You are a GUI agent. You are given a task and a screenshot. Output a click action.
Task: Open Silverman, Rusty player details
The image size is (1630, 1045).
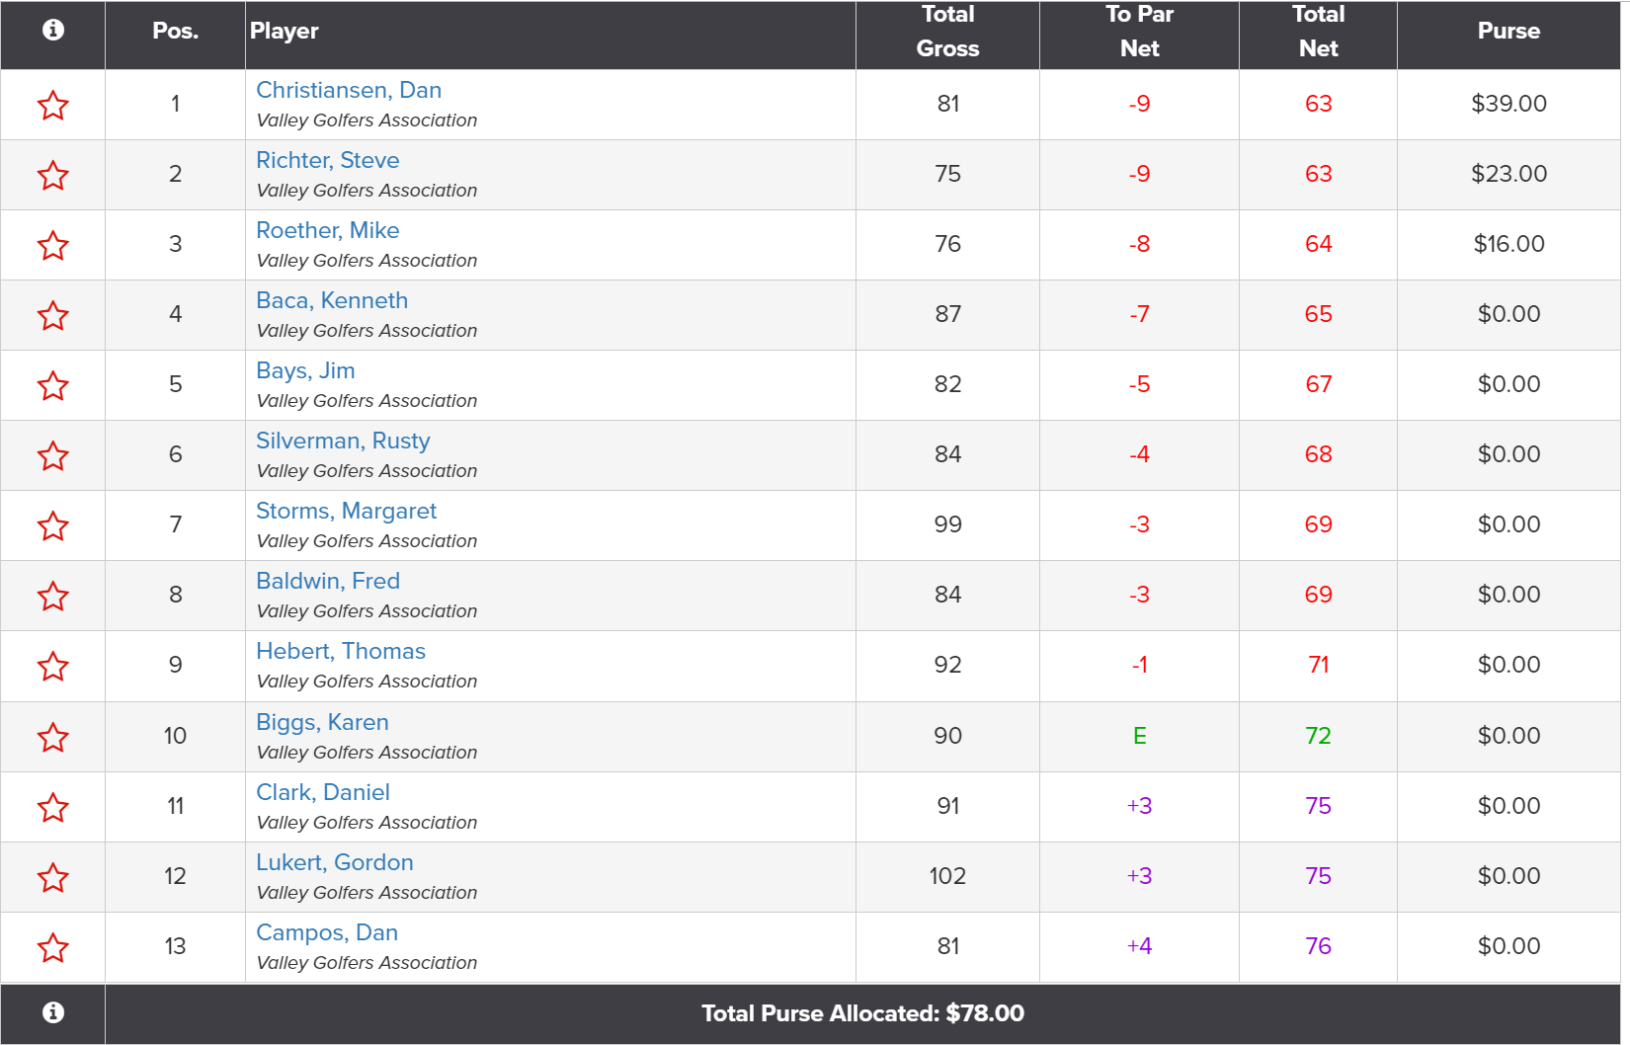click(x=343, y=441)
